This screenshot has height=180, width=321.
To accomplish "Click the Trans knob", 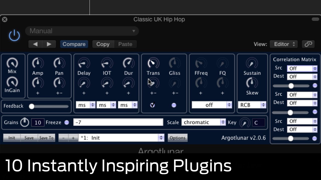I will pyautogui.click(x=153, y=63).
